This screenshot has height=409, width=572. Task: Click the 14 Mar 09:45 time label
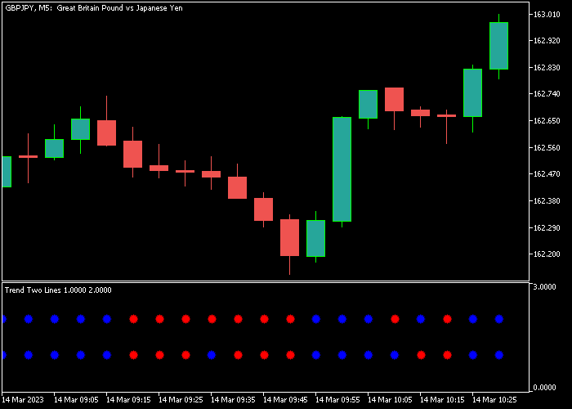285,400
